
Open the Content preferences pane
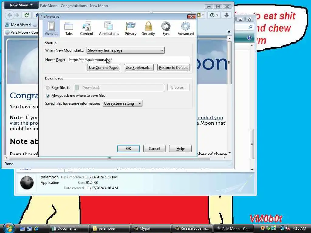click(87, 28)
